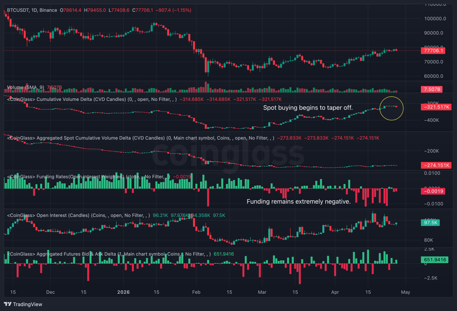Click the May label on the time axis
Viewport: 457px width, 311px height.
pos(406,292)
